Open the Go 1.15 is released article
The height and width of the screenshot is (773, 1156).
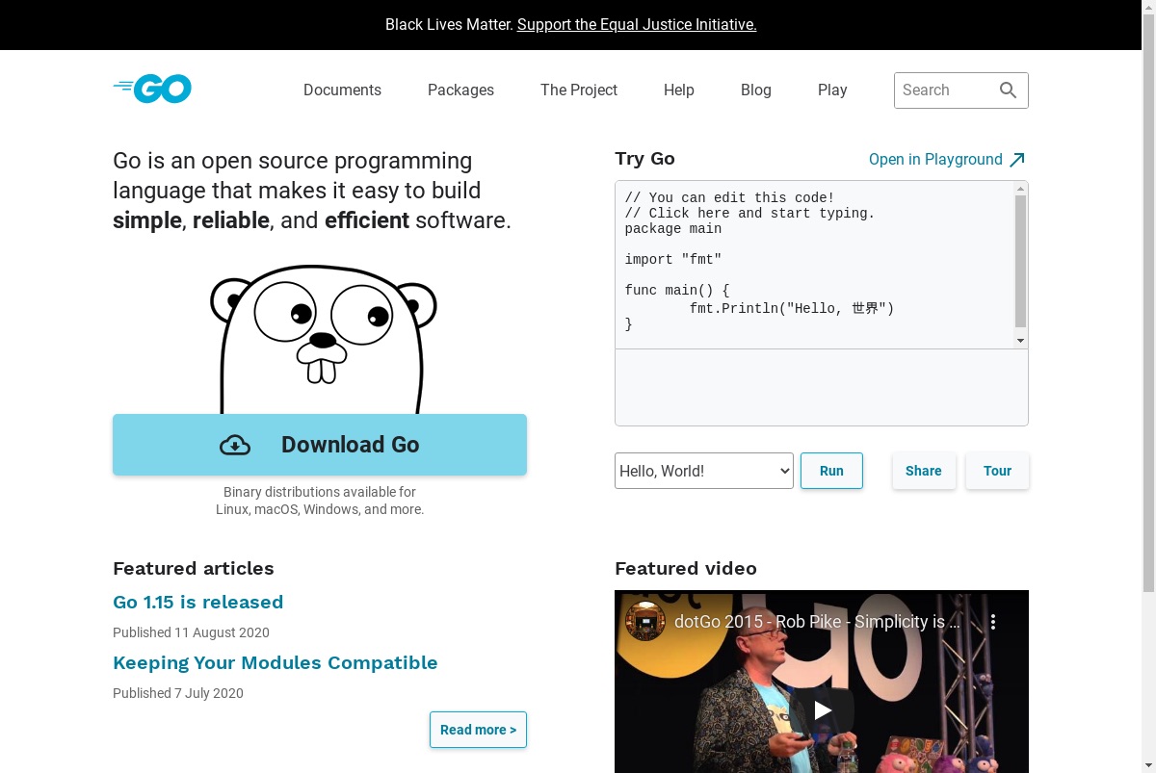(197, 603)
